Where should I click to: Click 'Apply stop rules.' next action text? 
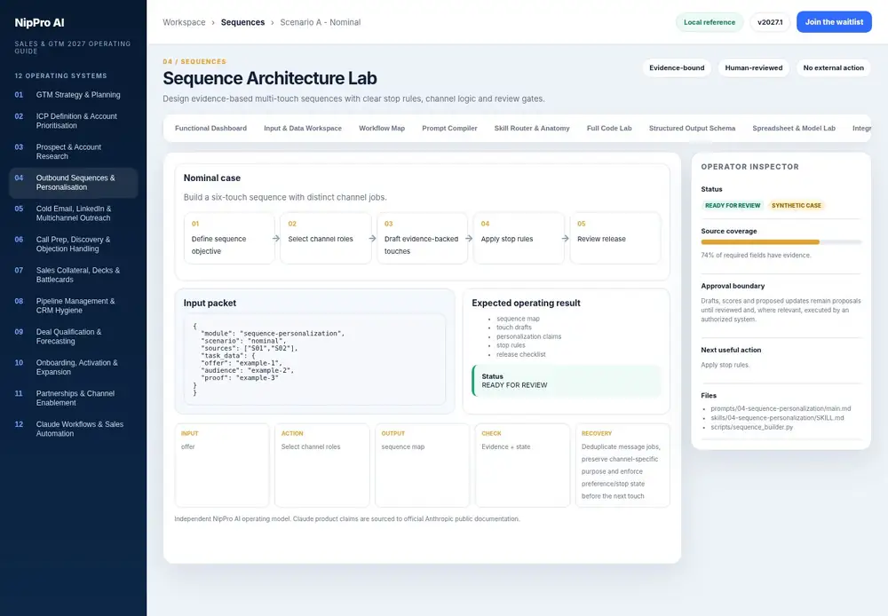[725, 365]
